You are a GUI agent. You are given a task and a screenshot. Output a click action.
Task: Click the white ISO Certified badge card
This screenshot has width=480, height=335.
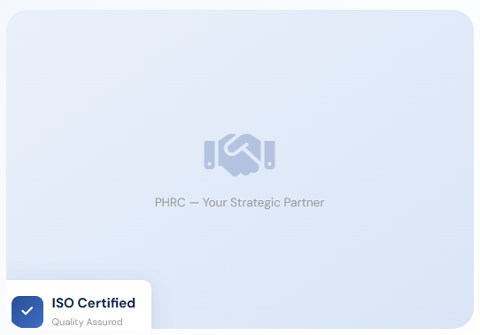coord(79,304)
